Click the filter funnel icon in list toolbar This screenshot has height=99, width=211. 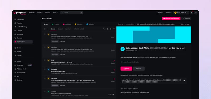point(114,29)
